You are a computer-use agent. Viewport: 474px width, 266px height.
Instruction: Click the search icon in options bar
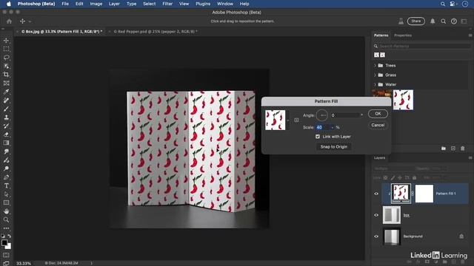(443, 21)
